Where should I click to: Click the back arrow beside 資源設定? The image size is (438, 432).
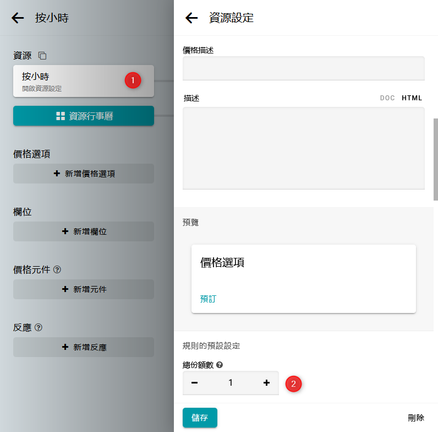[x=191, y=18]
